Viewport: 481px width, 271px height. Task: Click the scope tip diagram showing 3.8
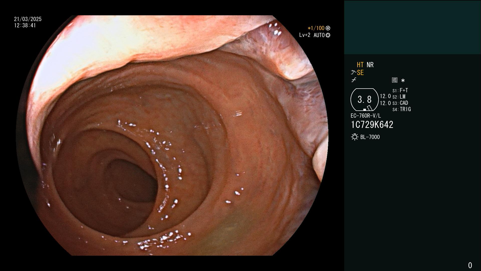365,100
